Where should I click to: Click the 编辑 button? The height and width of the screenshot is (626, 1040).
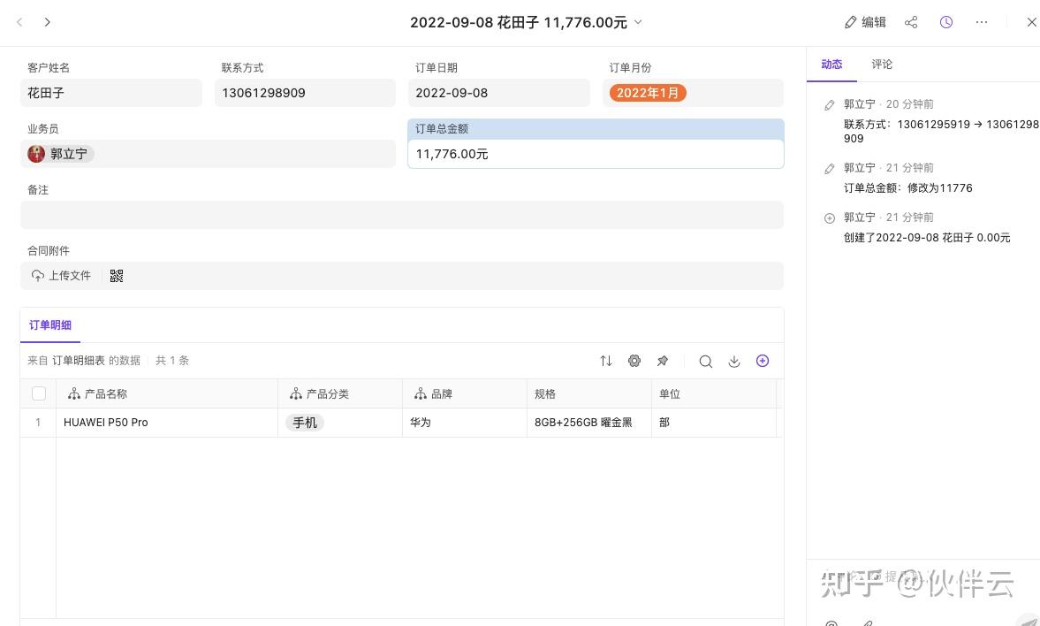(865, 22)
